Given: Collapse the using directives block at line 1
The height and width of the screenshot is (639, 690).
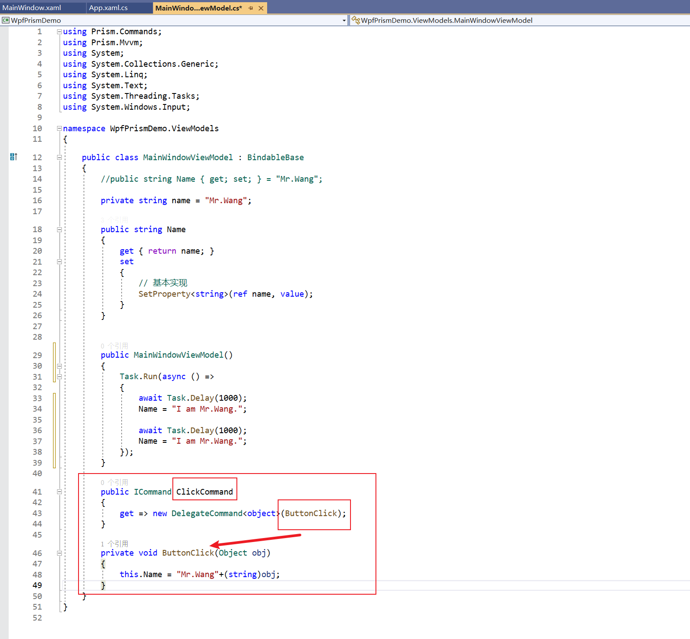Looking at the screenshot, I should point(59,32).
